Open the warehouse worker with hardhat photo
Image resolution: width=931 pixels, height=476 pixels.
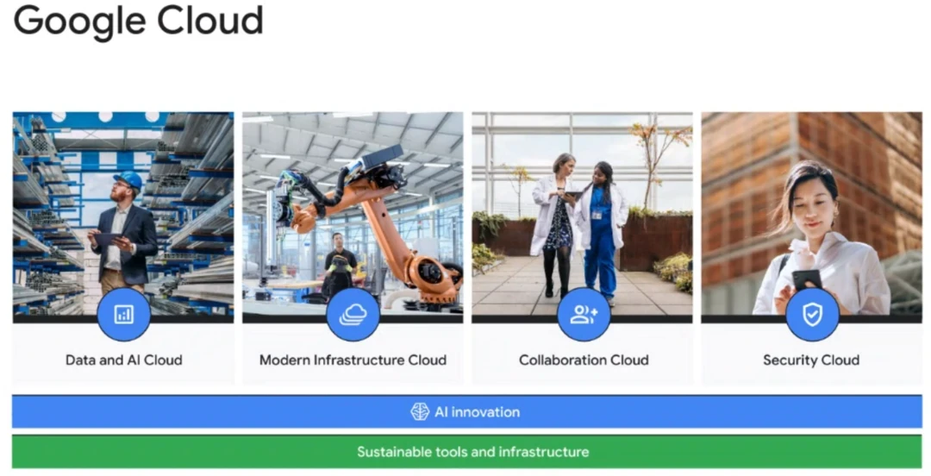123,214
